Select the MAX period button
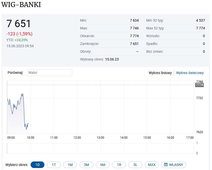Image resolution: width=212 pixels, height=170 pixels. tap(152, 165)
